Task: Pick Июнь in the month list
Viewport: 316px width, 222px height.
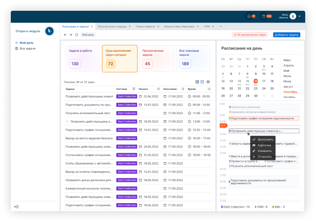Action: point(287,76)
